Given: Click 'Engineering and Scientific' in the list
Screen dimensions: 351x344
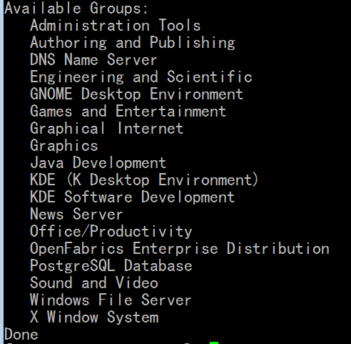Looking at the screenshot, I should [141, 77].
